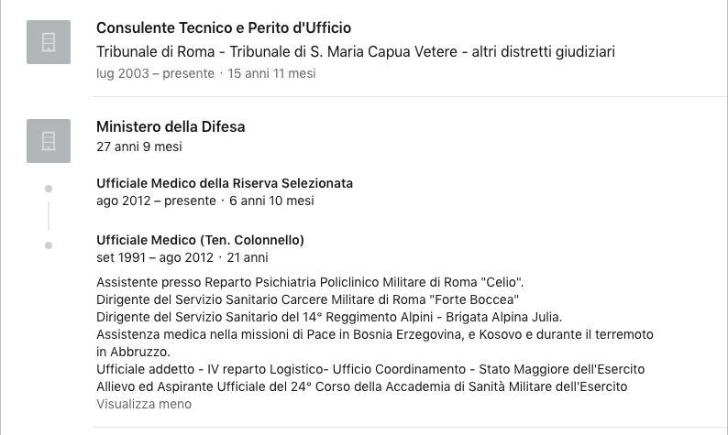Click the lug 2003 – presente date range
Screen dimensions: 728x435
pos(156,73)
